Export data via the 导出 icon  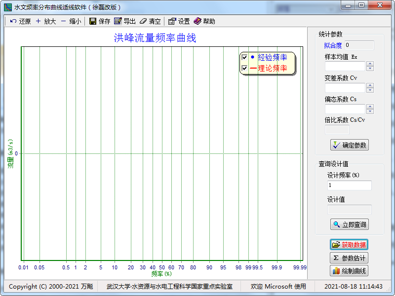tap(118, 21)
